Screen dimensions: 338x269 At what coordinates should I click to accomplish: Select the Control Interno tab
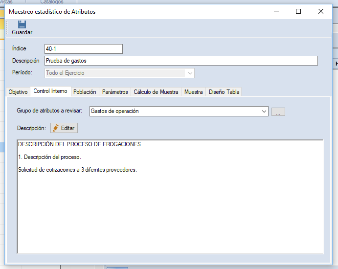[50, 91]
